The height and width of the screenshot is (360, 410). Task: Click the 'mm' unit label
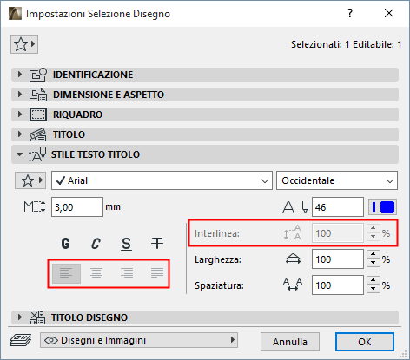pyautogui.click(x=113, y=207)
